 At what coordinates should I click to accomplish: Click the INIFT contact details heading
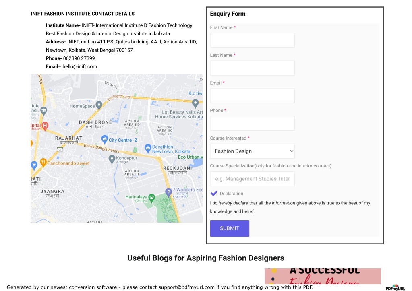point(83,14)
